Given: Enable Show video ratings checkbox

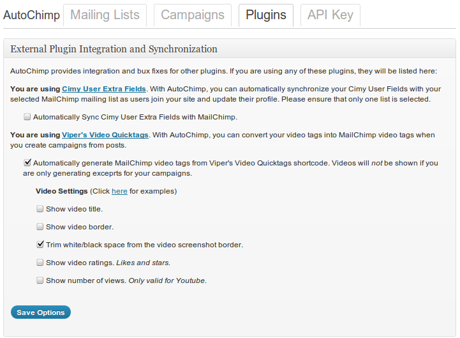Looking at the screenshot, I should pos(40,262).
